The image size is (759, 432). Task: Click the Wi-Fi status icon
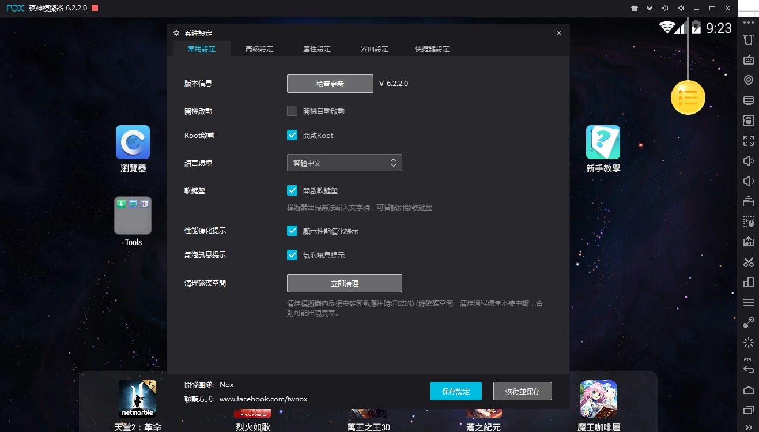tap(667, 27)
